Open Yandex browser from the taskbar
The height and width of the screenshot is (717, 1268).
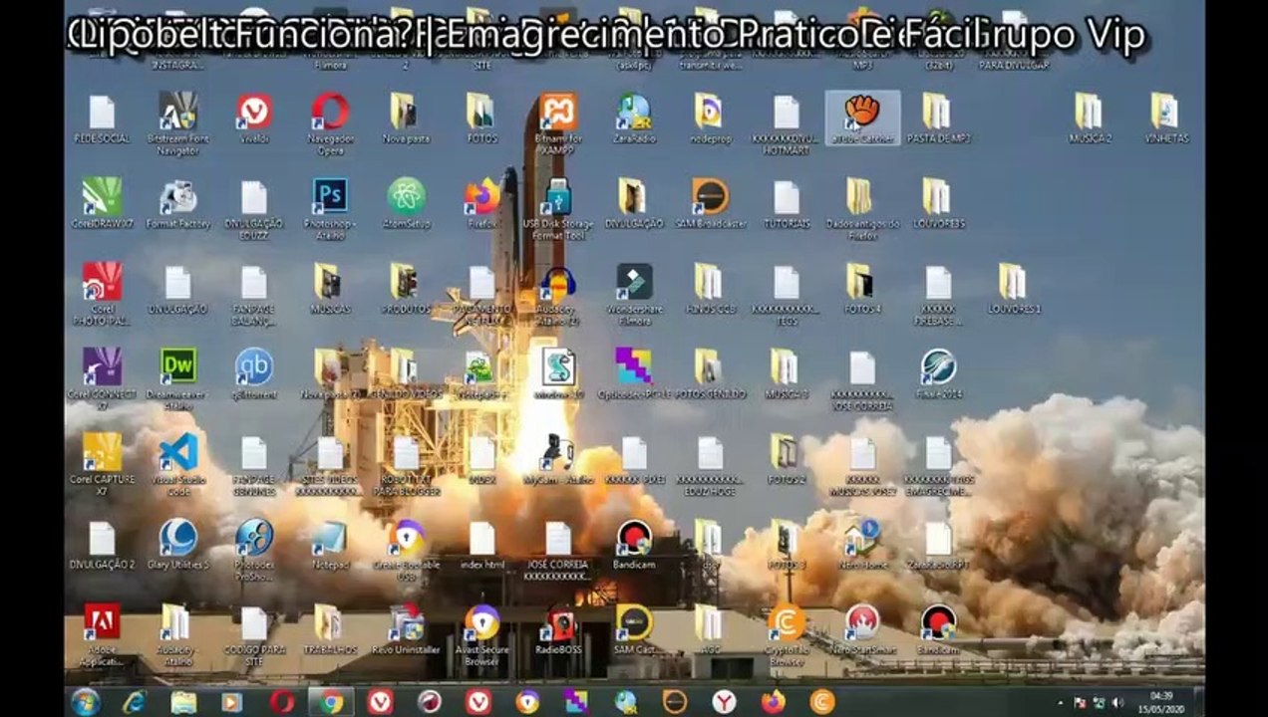click(724, 701)
